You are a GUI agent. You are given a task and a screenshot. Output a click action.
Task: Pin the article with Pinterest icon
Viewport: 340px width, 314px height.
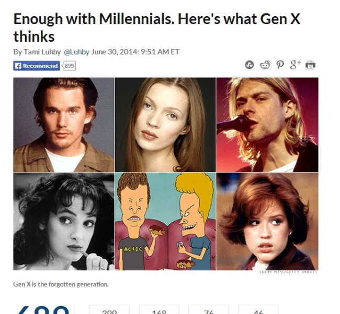click(280, 65)
